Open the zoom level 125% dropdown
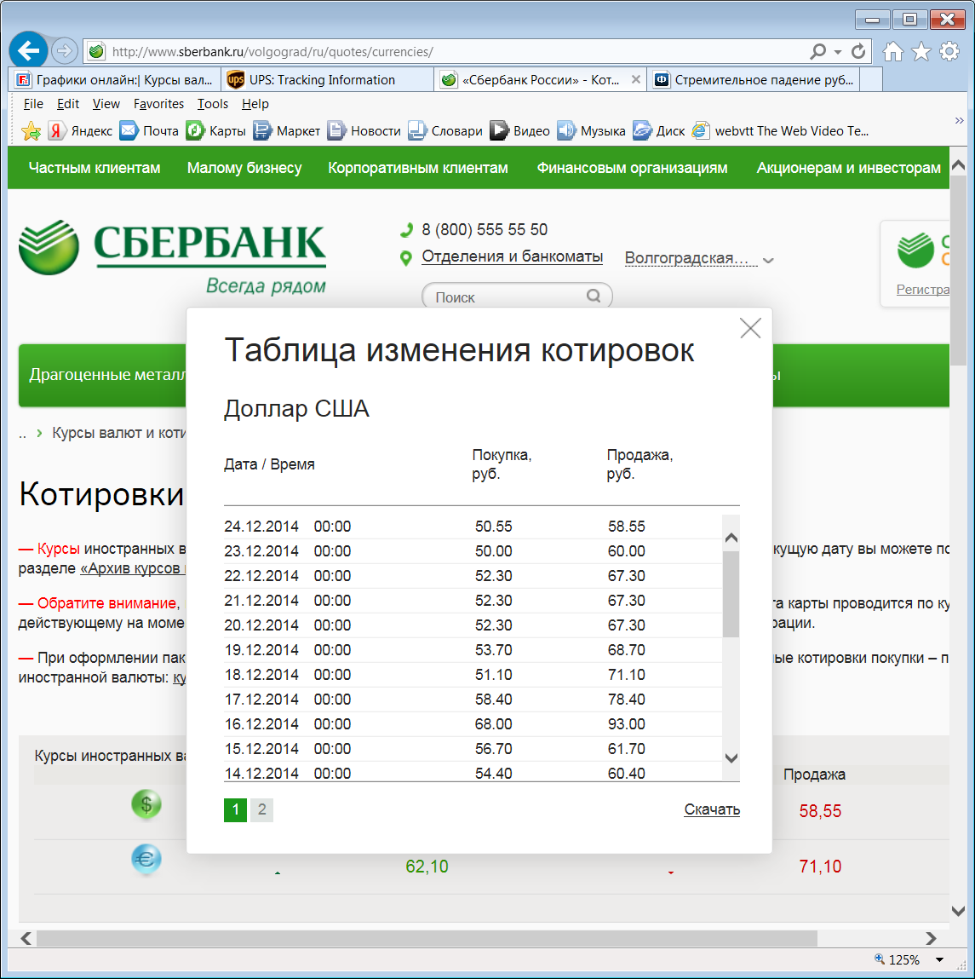This screenshot has height=979, width=975. pos(939,959)
